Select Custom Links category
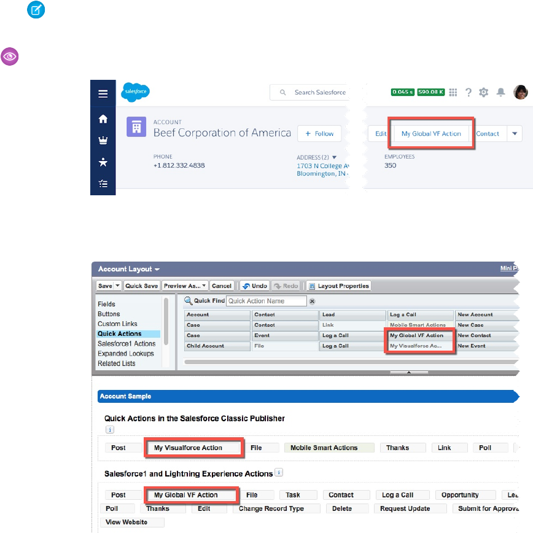This screenshot has width=533, height=533. point(117,324)
